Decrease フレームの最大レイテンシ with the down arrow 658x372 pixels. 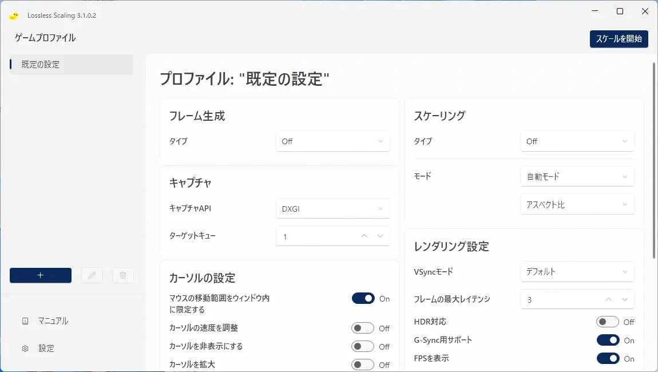pyautogui.click(x=625, y=299)
